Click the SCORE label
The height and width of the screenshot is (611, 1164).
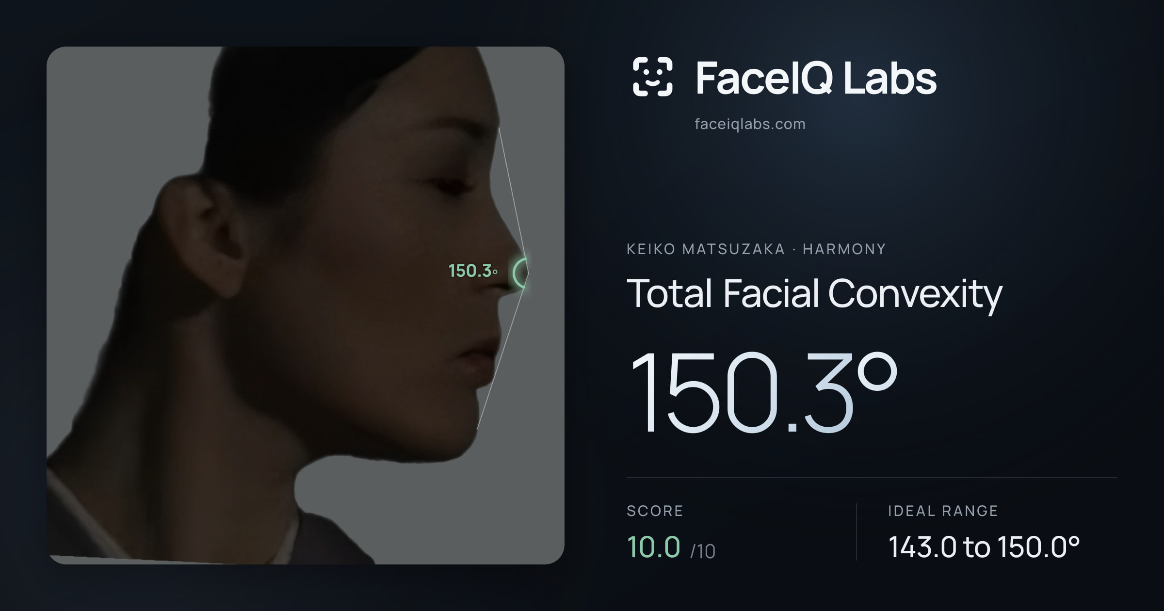click(x=655, y=511)
